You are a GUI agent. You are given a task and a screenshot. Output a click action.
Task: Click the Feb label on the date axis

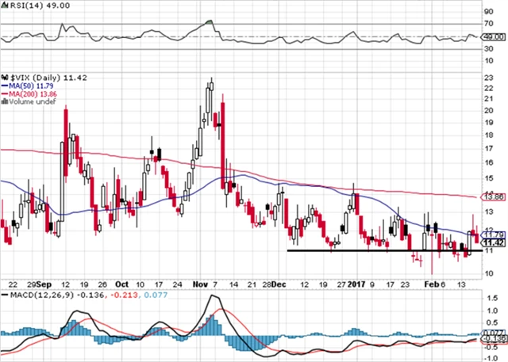431,282
